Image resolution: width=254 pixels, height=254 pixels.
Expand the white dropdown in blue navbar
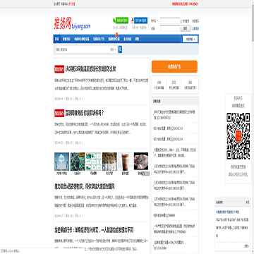point(190,39)
